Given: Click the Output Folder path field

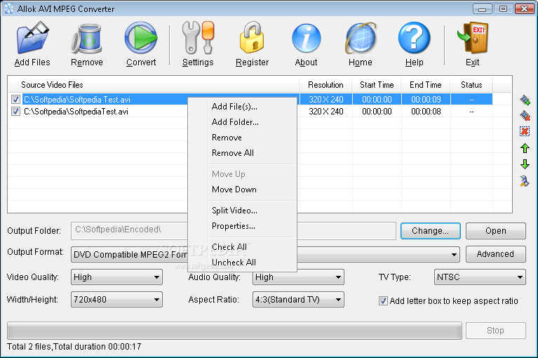Looking at the screenshot, I should click(234, 231).
